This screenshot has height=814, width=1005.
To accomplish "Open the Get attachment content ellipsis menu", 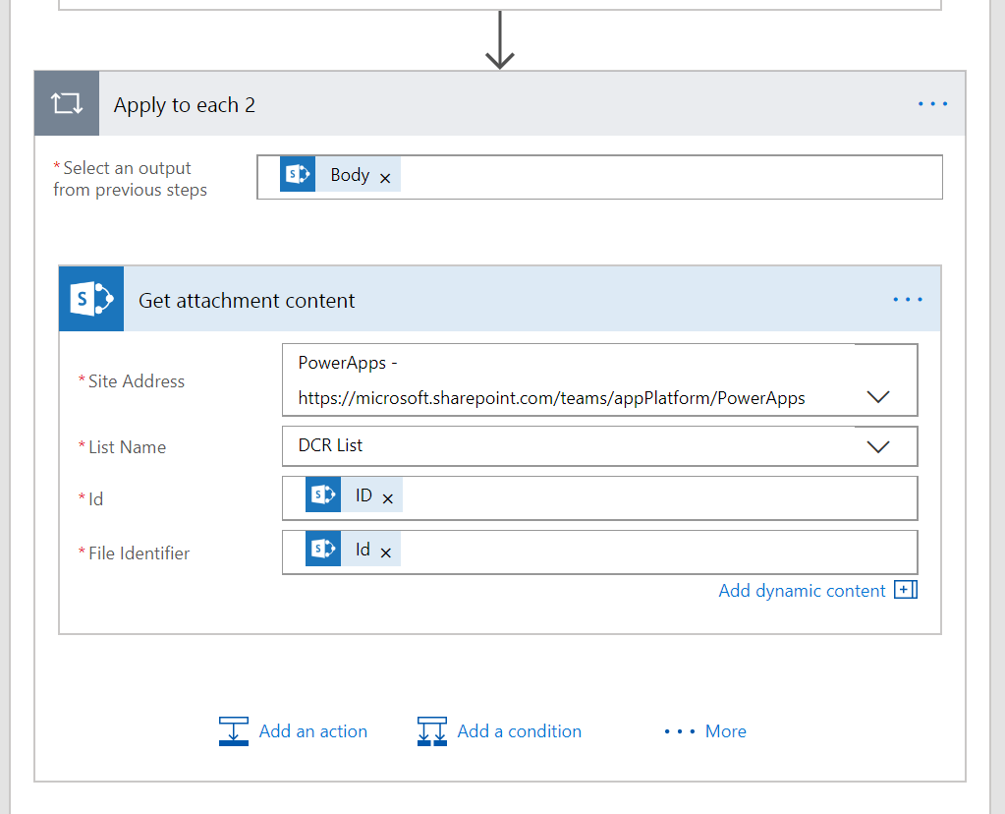I will [907, 300].
